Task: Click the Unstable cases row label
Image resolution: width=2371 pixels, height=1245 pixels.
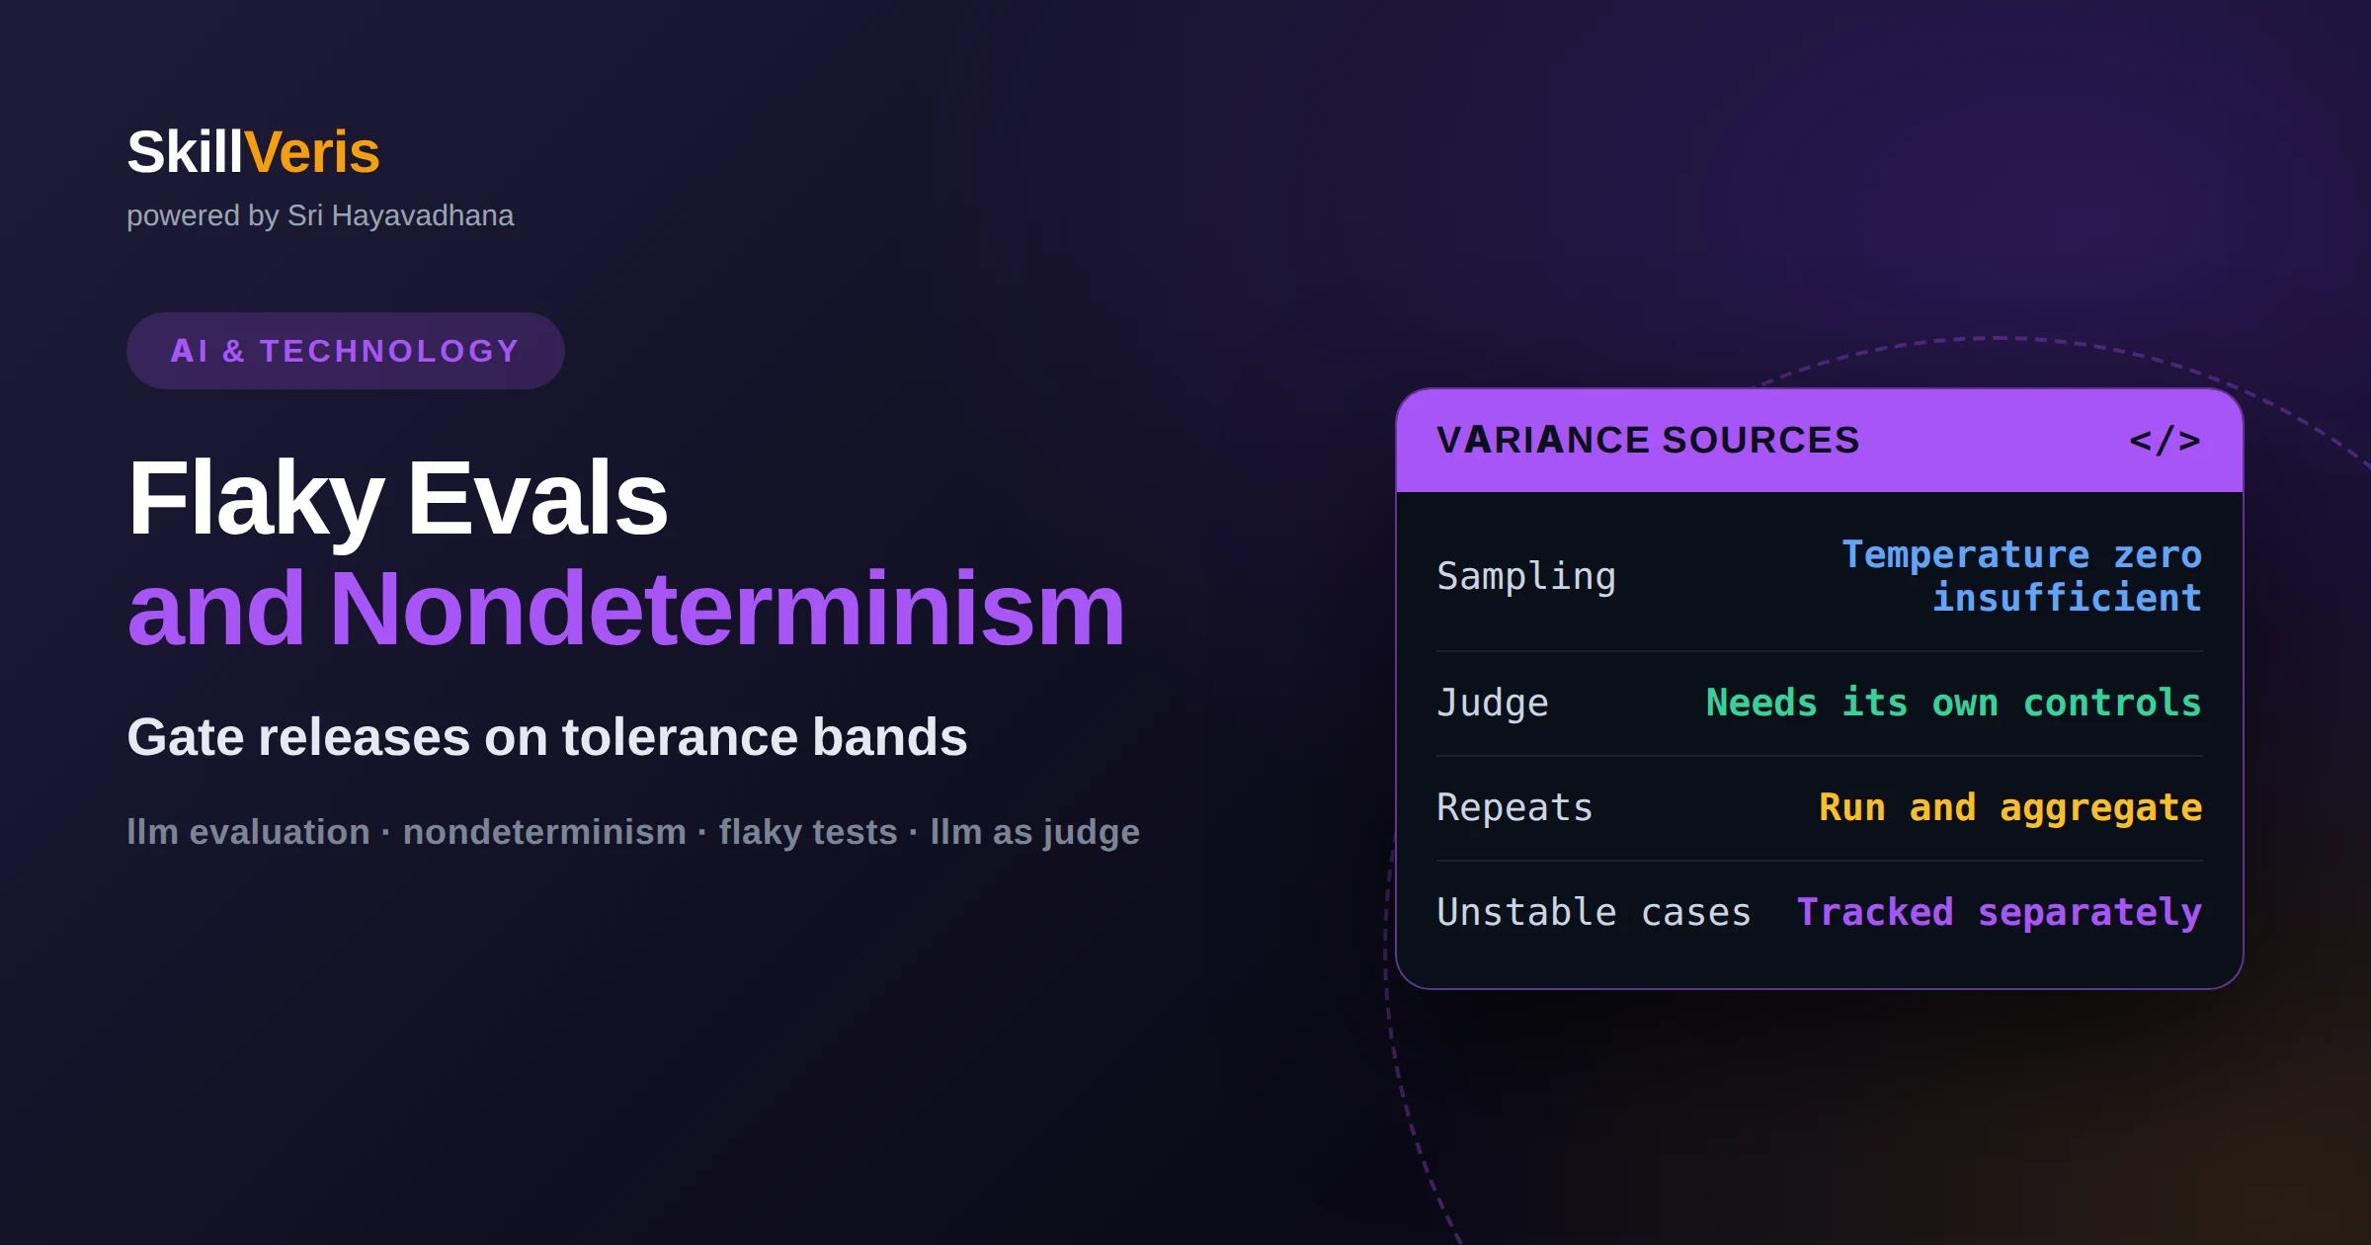Action: (1594, 912)
